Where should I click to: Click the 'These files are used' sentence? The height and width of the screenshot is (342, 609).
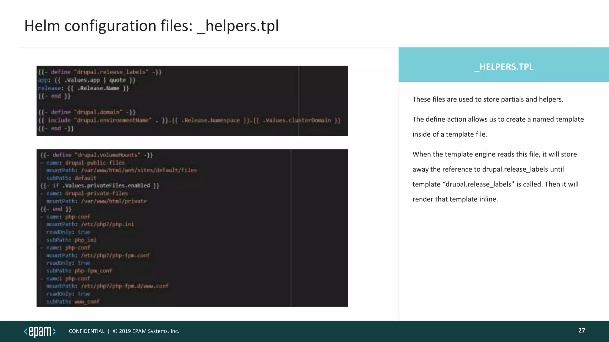pyautogui.click(x=488, y=99)
